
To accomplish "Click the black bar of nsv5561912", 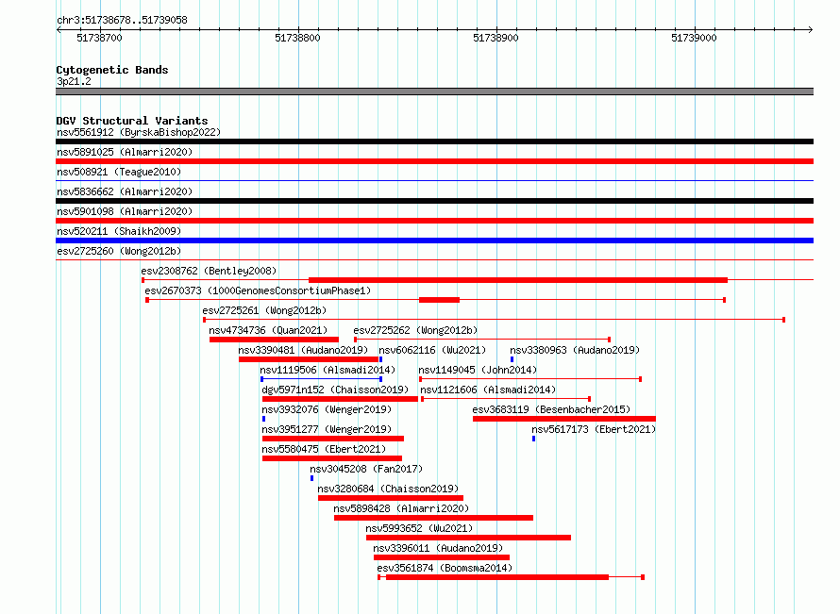I will click(x=434, y=141).
